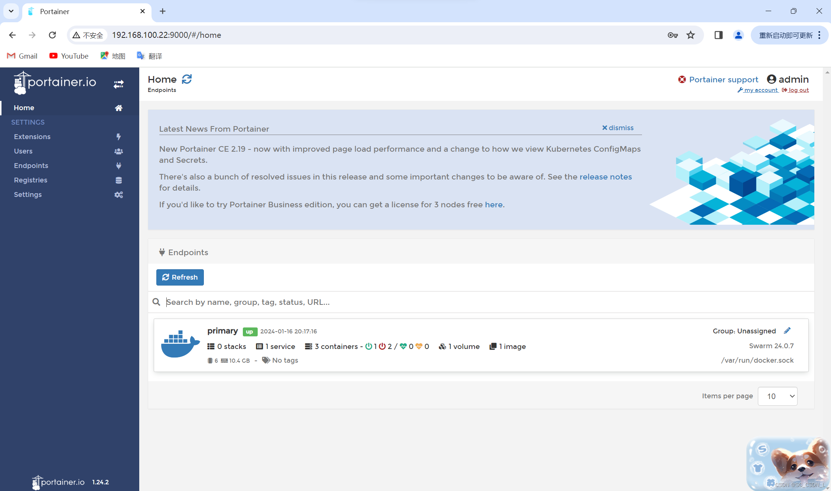Click 'Swarm 24.0.7' text
831x491 pixels.
point(771,346)
